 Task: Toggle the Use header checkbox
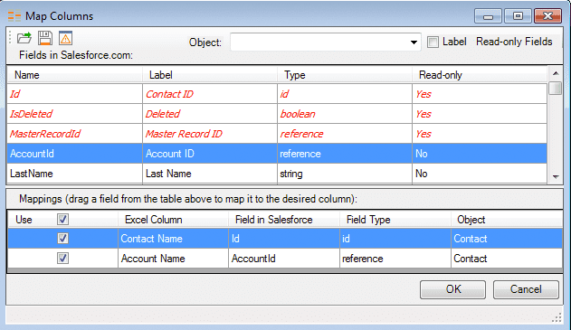(62, 220)
